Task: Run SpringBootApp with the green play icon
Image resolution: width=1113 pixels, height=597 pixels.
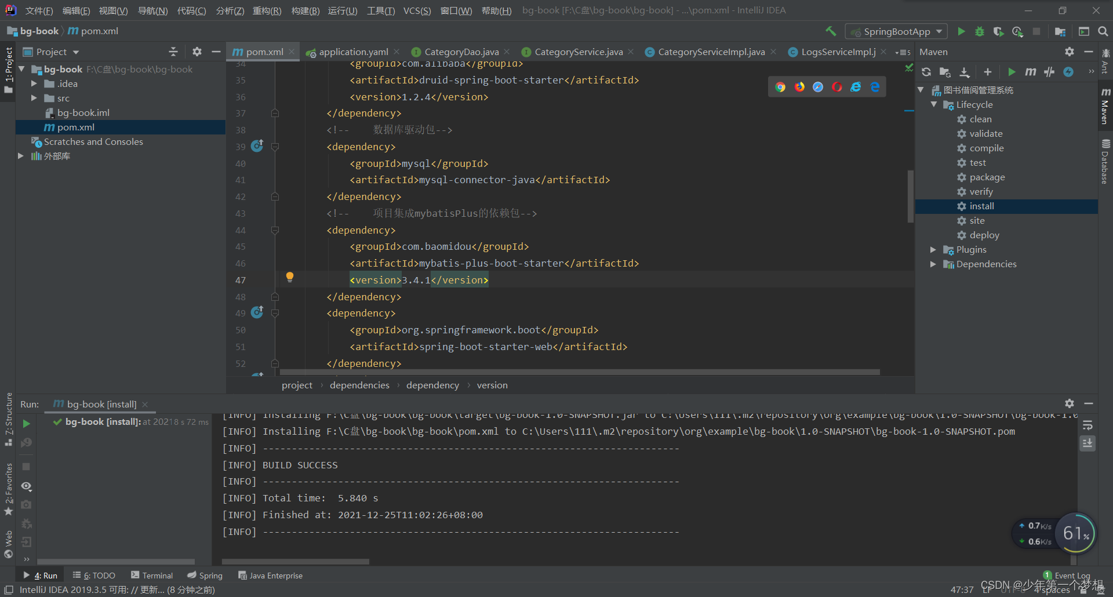Action: pyautogui.click(x=961, y=31)
